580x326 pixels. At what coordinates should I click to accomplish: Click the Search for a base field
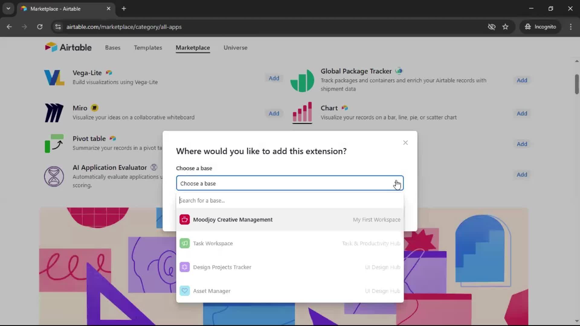pyautogui.click(x=290, y=200)
